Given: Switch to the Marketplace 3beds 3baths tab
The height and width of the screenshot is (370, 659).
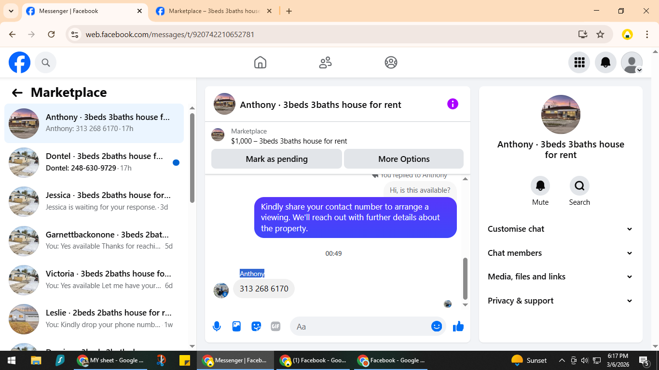Looking at the screenshot, I should tap(215, 11).
